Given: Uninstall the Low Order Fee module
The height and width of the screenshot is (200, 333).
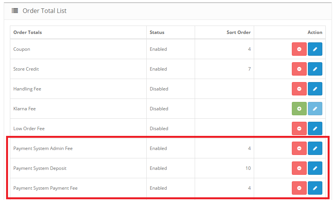Looking at the screenshot, I should 299,129.
